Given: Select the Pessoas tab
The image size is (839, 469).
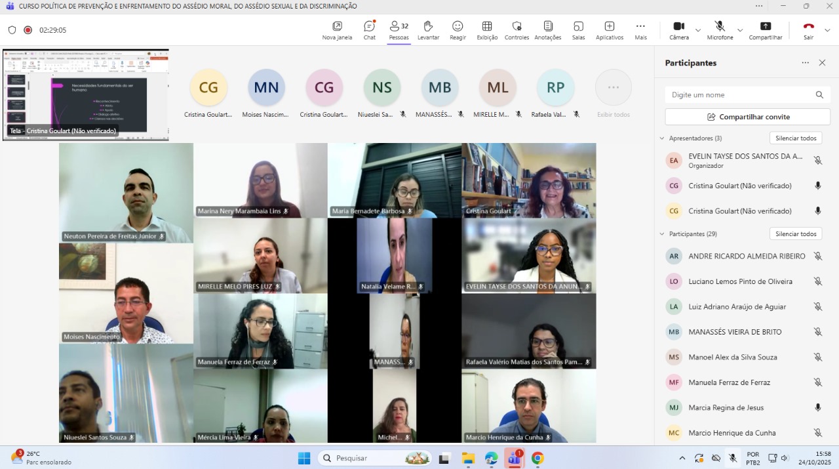Looking at the screenshot, I should (x=399, y=30).
